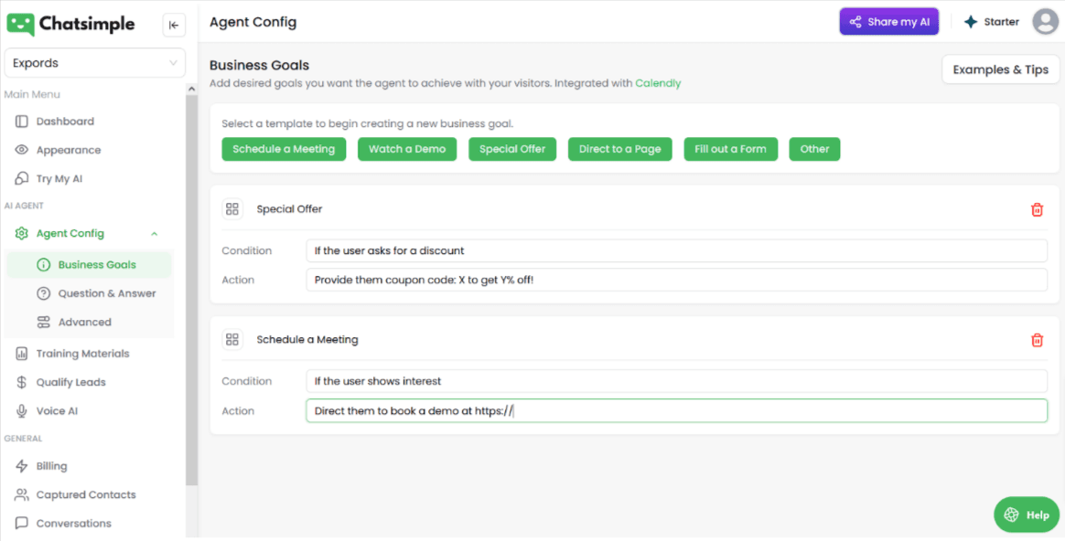Click the Share my AI button
This screenshot has height=541, width=1065.
888,22
